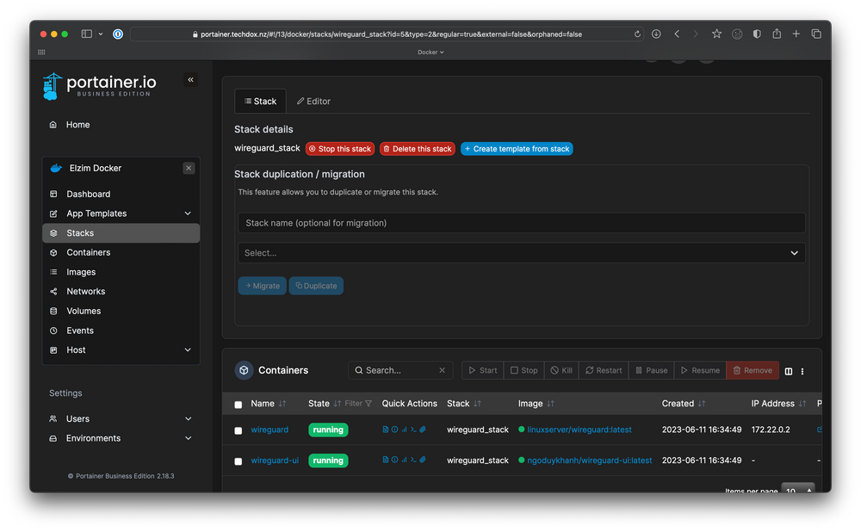Switch to the Editor tab
The height and width of the screenshot is (532, 861).
[313, 101]
